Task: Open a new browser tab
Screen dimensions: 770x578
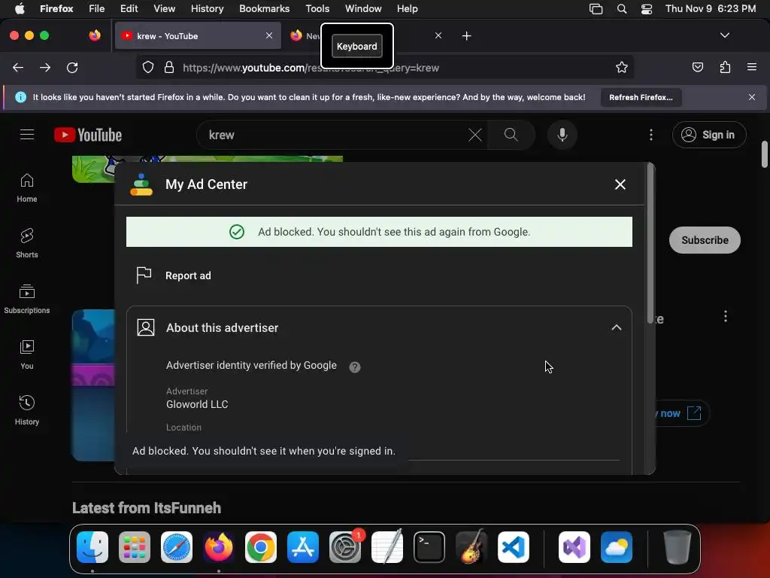Action: tap(466, 36)
